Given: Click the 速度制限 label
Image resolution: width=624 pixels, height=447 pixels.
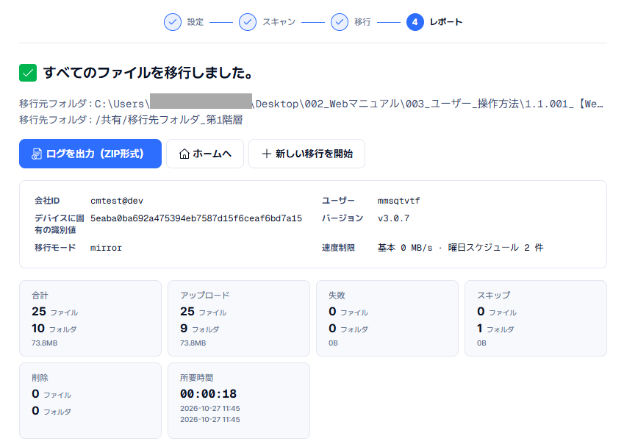Looking at the screenshot, I should (x=338, y=248).
